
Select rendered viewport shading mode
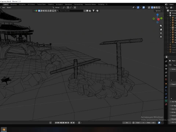pos(159,7)
